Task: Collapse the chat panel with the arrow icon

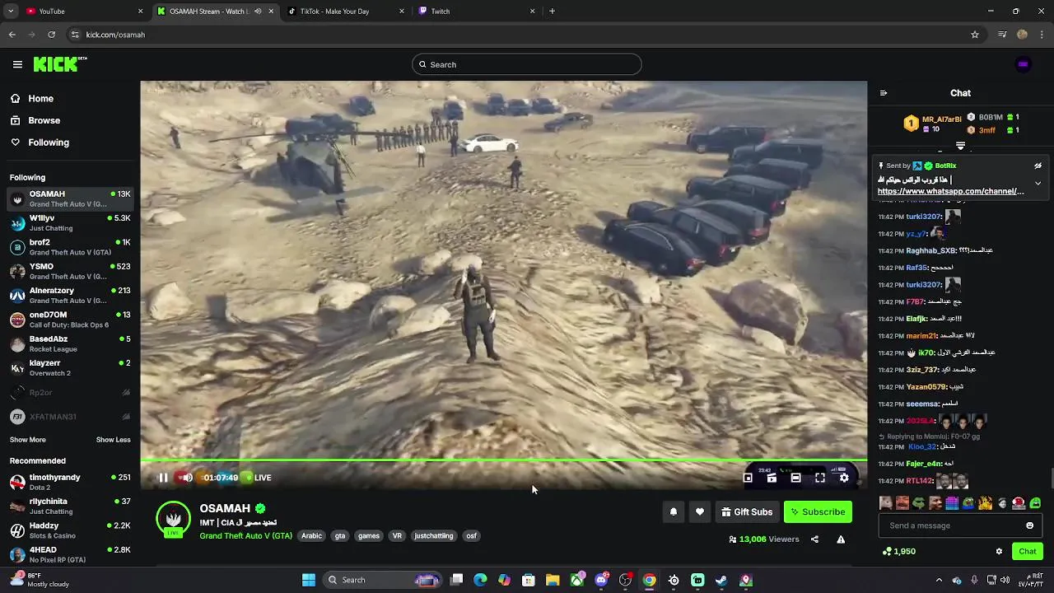Action: [x=884, y=93]
